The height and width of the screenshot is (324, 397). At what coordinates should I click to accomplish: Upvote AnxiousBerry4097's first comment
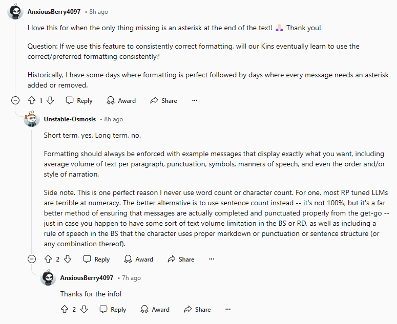click(x=32, y=100)
